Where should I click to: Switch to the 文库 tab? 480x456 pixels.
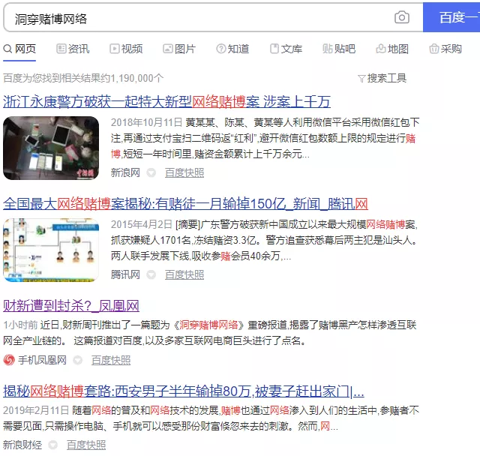pos(286,49)
